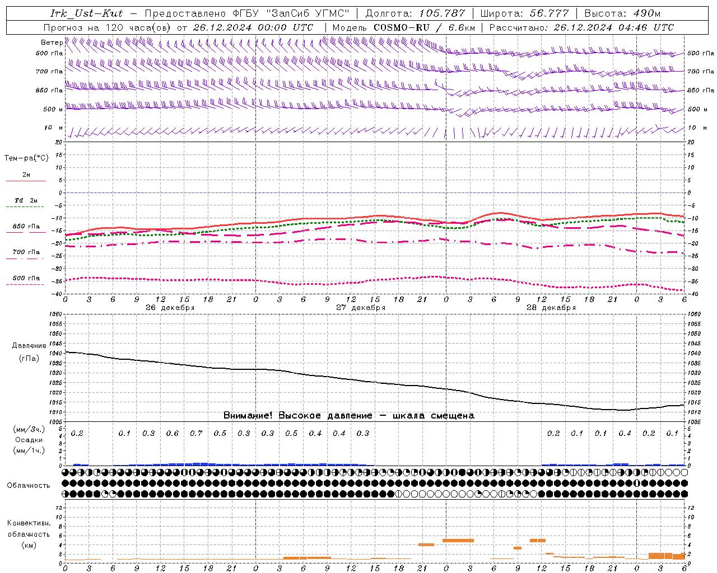Click the "700 гПа" wind level label on left
Viewport: 717px width, 573px height.
point(49,72)
